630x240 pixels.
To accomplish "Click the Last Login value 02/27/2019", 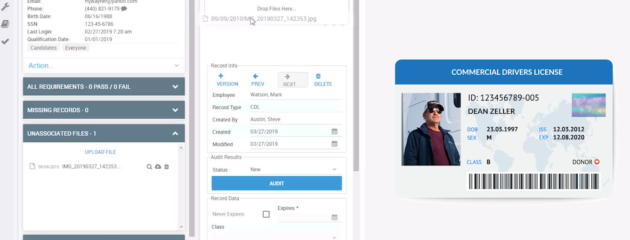I will coord(108,31).
